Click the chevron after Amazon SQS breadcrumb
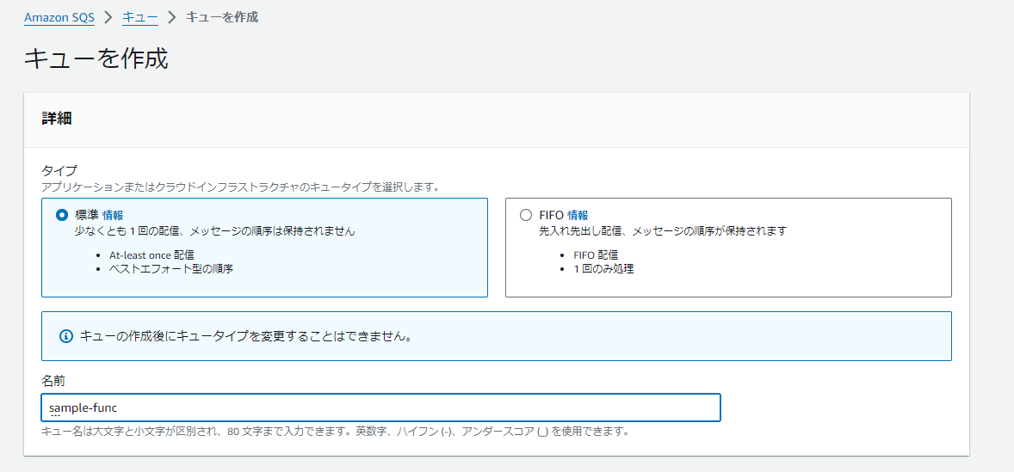Screen dimensions: 1014x472 coord(108,17)
